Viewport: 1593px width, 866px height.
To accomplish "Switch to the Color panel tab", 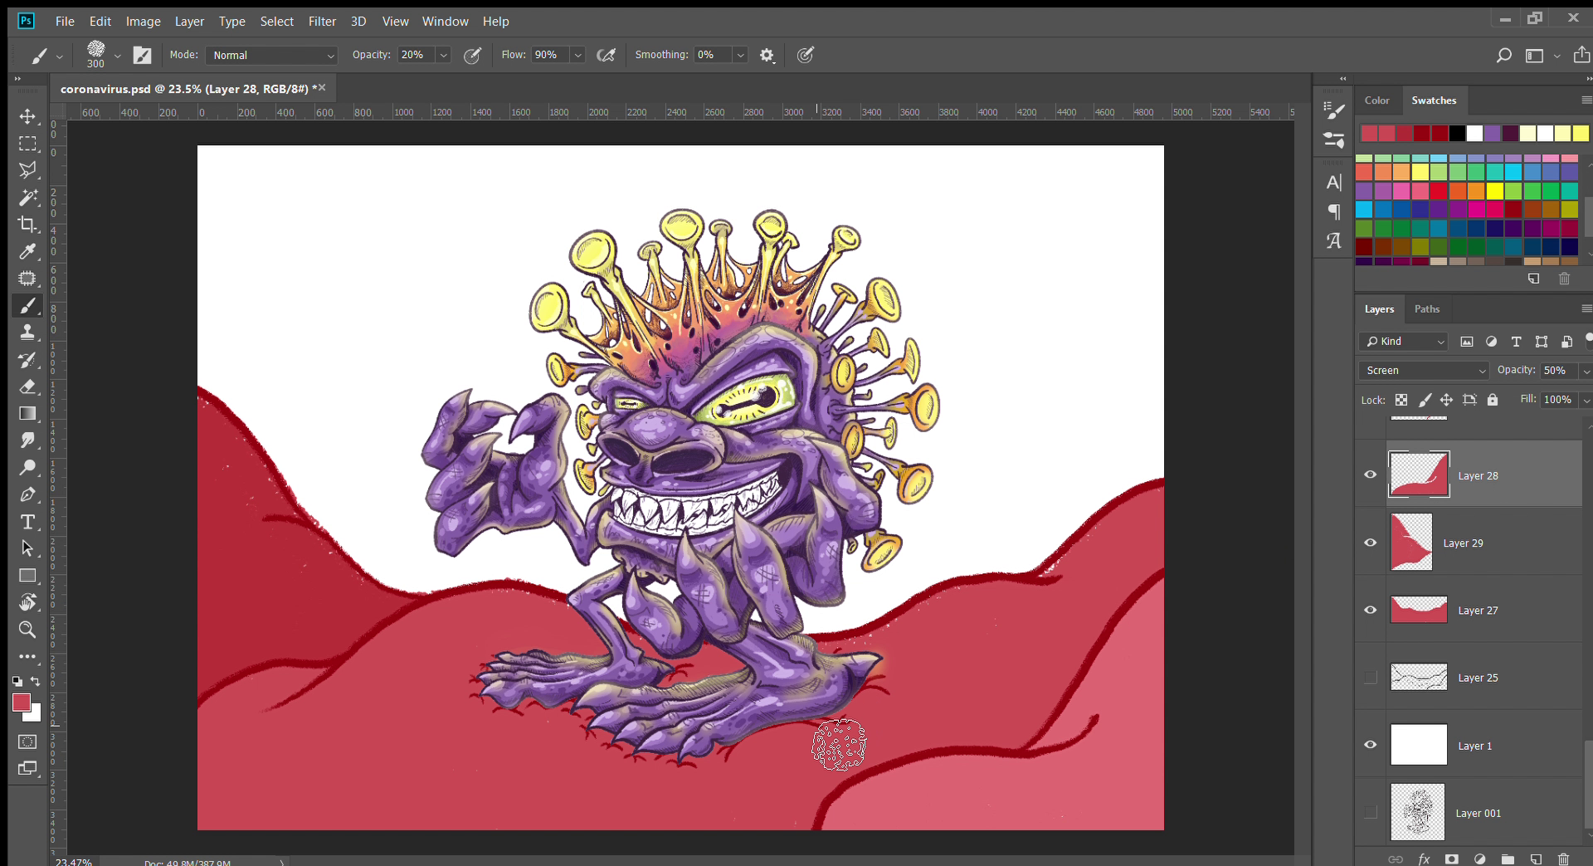I will (x=1376, y=100).
